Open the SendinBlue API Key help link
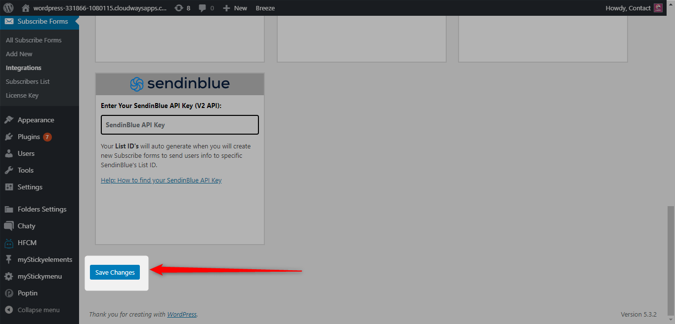 pos(161,180)
